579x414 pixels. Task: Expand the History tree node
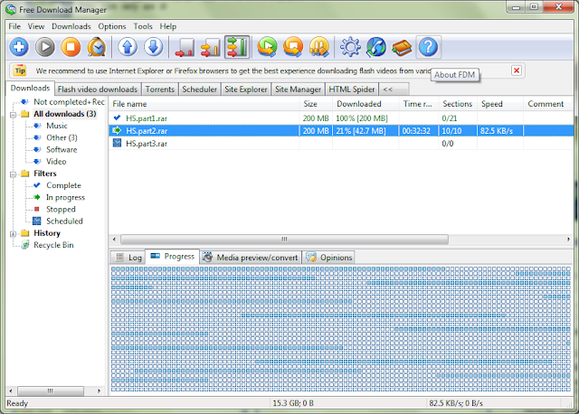pos(13,234)
